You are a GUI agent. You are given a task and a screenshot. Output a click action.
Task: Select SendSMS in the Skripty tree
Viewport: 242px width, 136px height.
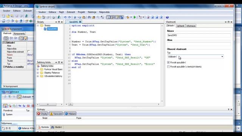click(52, 29)
